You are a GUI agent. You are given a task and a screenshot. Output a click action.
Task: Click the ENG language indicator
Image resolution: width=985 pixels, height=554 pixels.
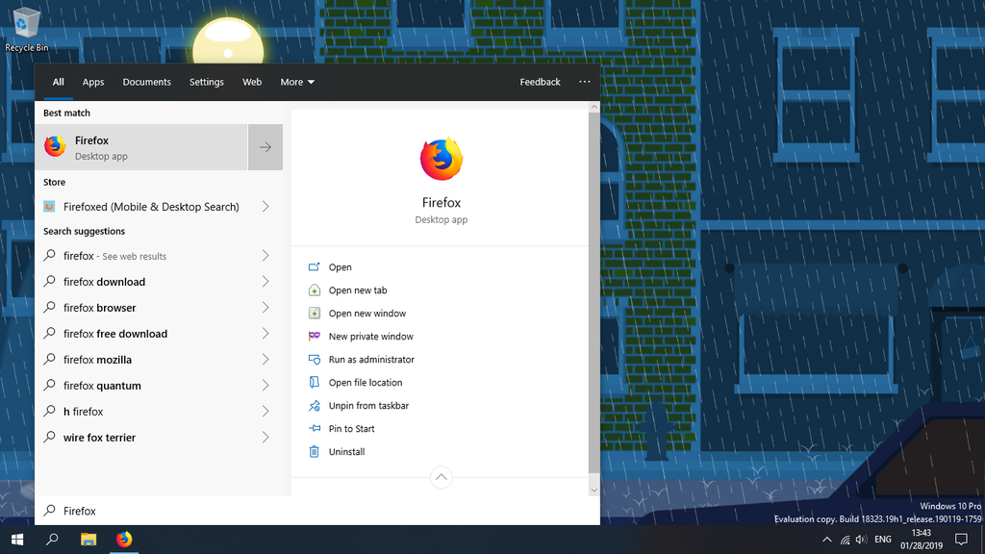tap(883, 540)
